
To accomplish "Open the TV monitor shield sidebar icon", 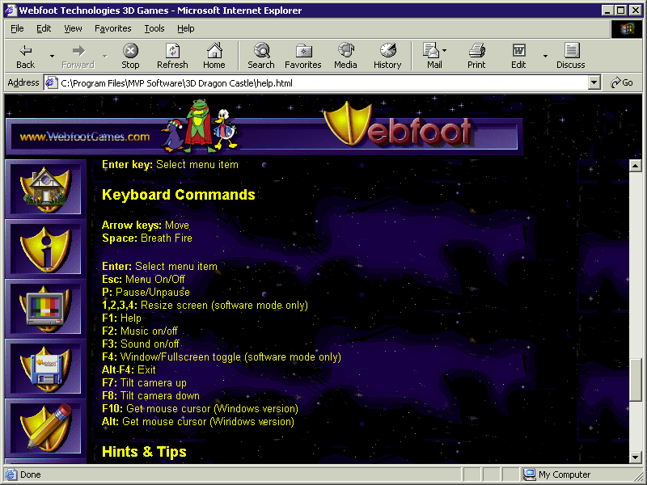I will pos(45,309).
